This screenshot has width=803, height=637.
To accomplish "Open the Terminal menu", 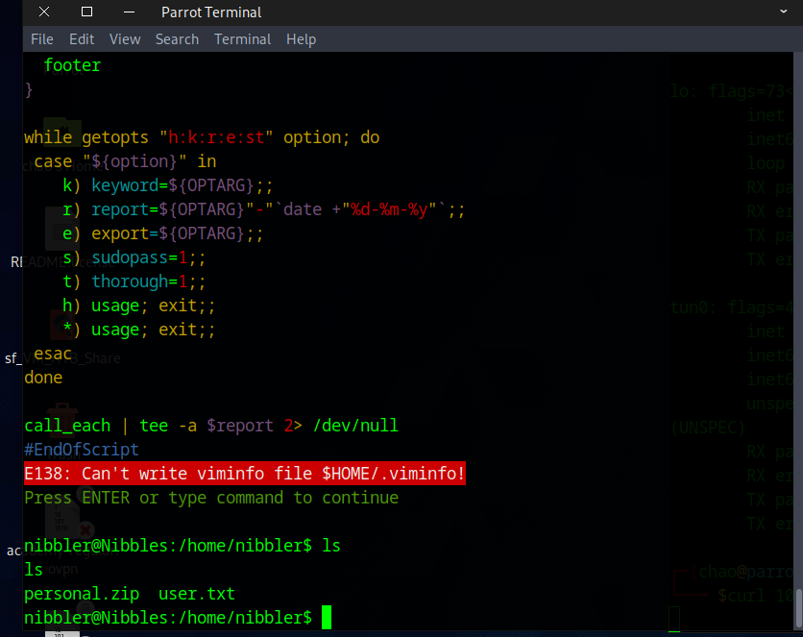I will pos(242,39).
